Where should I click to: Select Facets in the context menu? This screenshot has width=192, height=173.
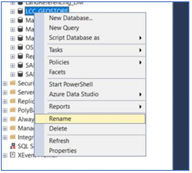coord(90,72)
